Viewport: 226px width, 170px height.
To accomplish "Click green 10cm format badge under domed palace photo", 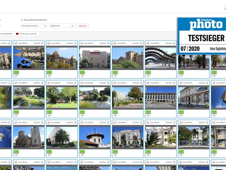I will tap(49, 73).
